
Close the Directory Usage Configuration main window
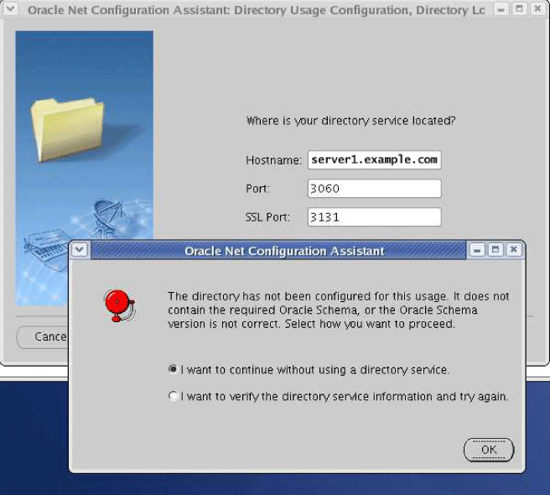click(537, 10)
